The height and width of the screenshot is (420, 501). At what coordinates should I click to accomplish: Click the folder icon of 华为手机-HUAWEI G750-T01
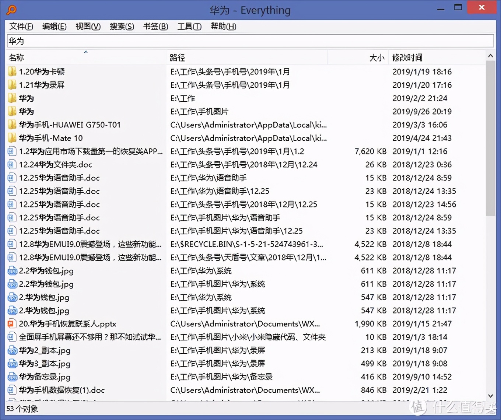click(x=12, y=125)
